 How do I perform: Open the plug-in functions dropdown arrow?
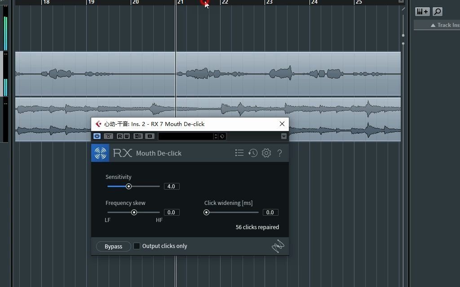(284, 136)
